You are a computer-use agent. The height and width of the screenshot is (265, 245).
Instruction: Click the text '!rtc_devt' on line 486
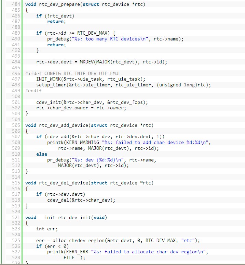(x=60, y=16)
